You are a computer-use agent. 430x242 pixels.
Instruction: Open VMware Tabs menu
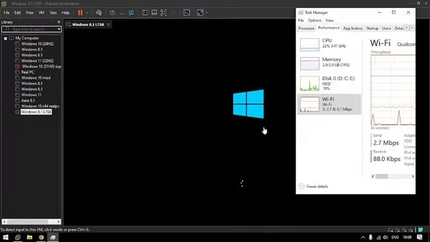(x=53, y=13)
